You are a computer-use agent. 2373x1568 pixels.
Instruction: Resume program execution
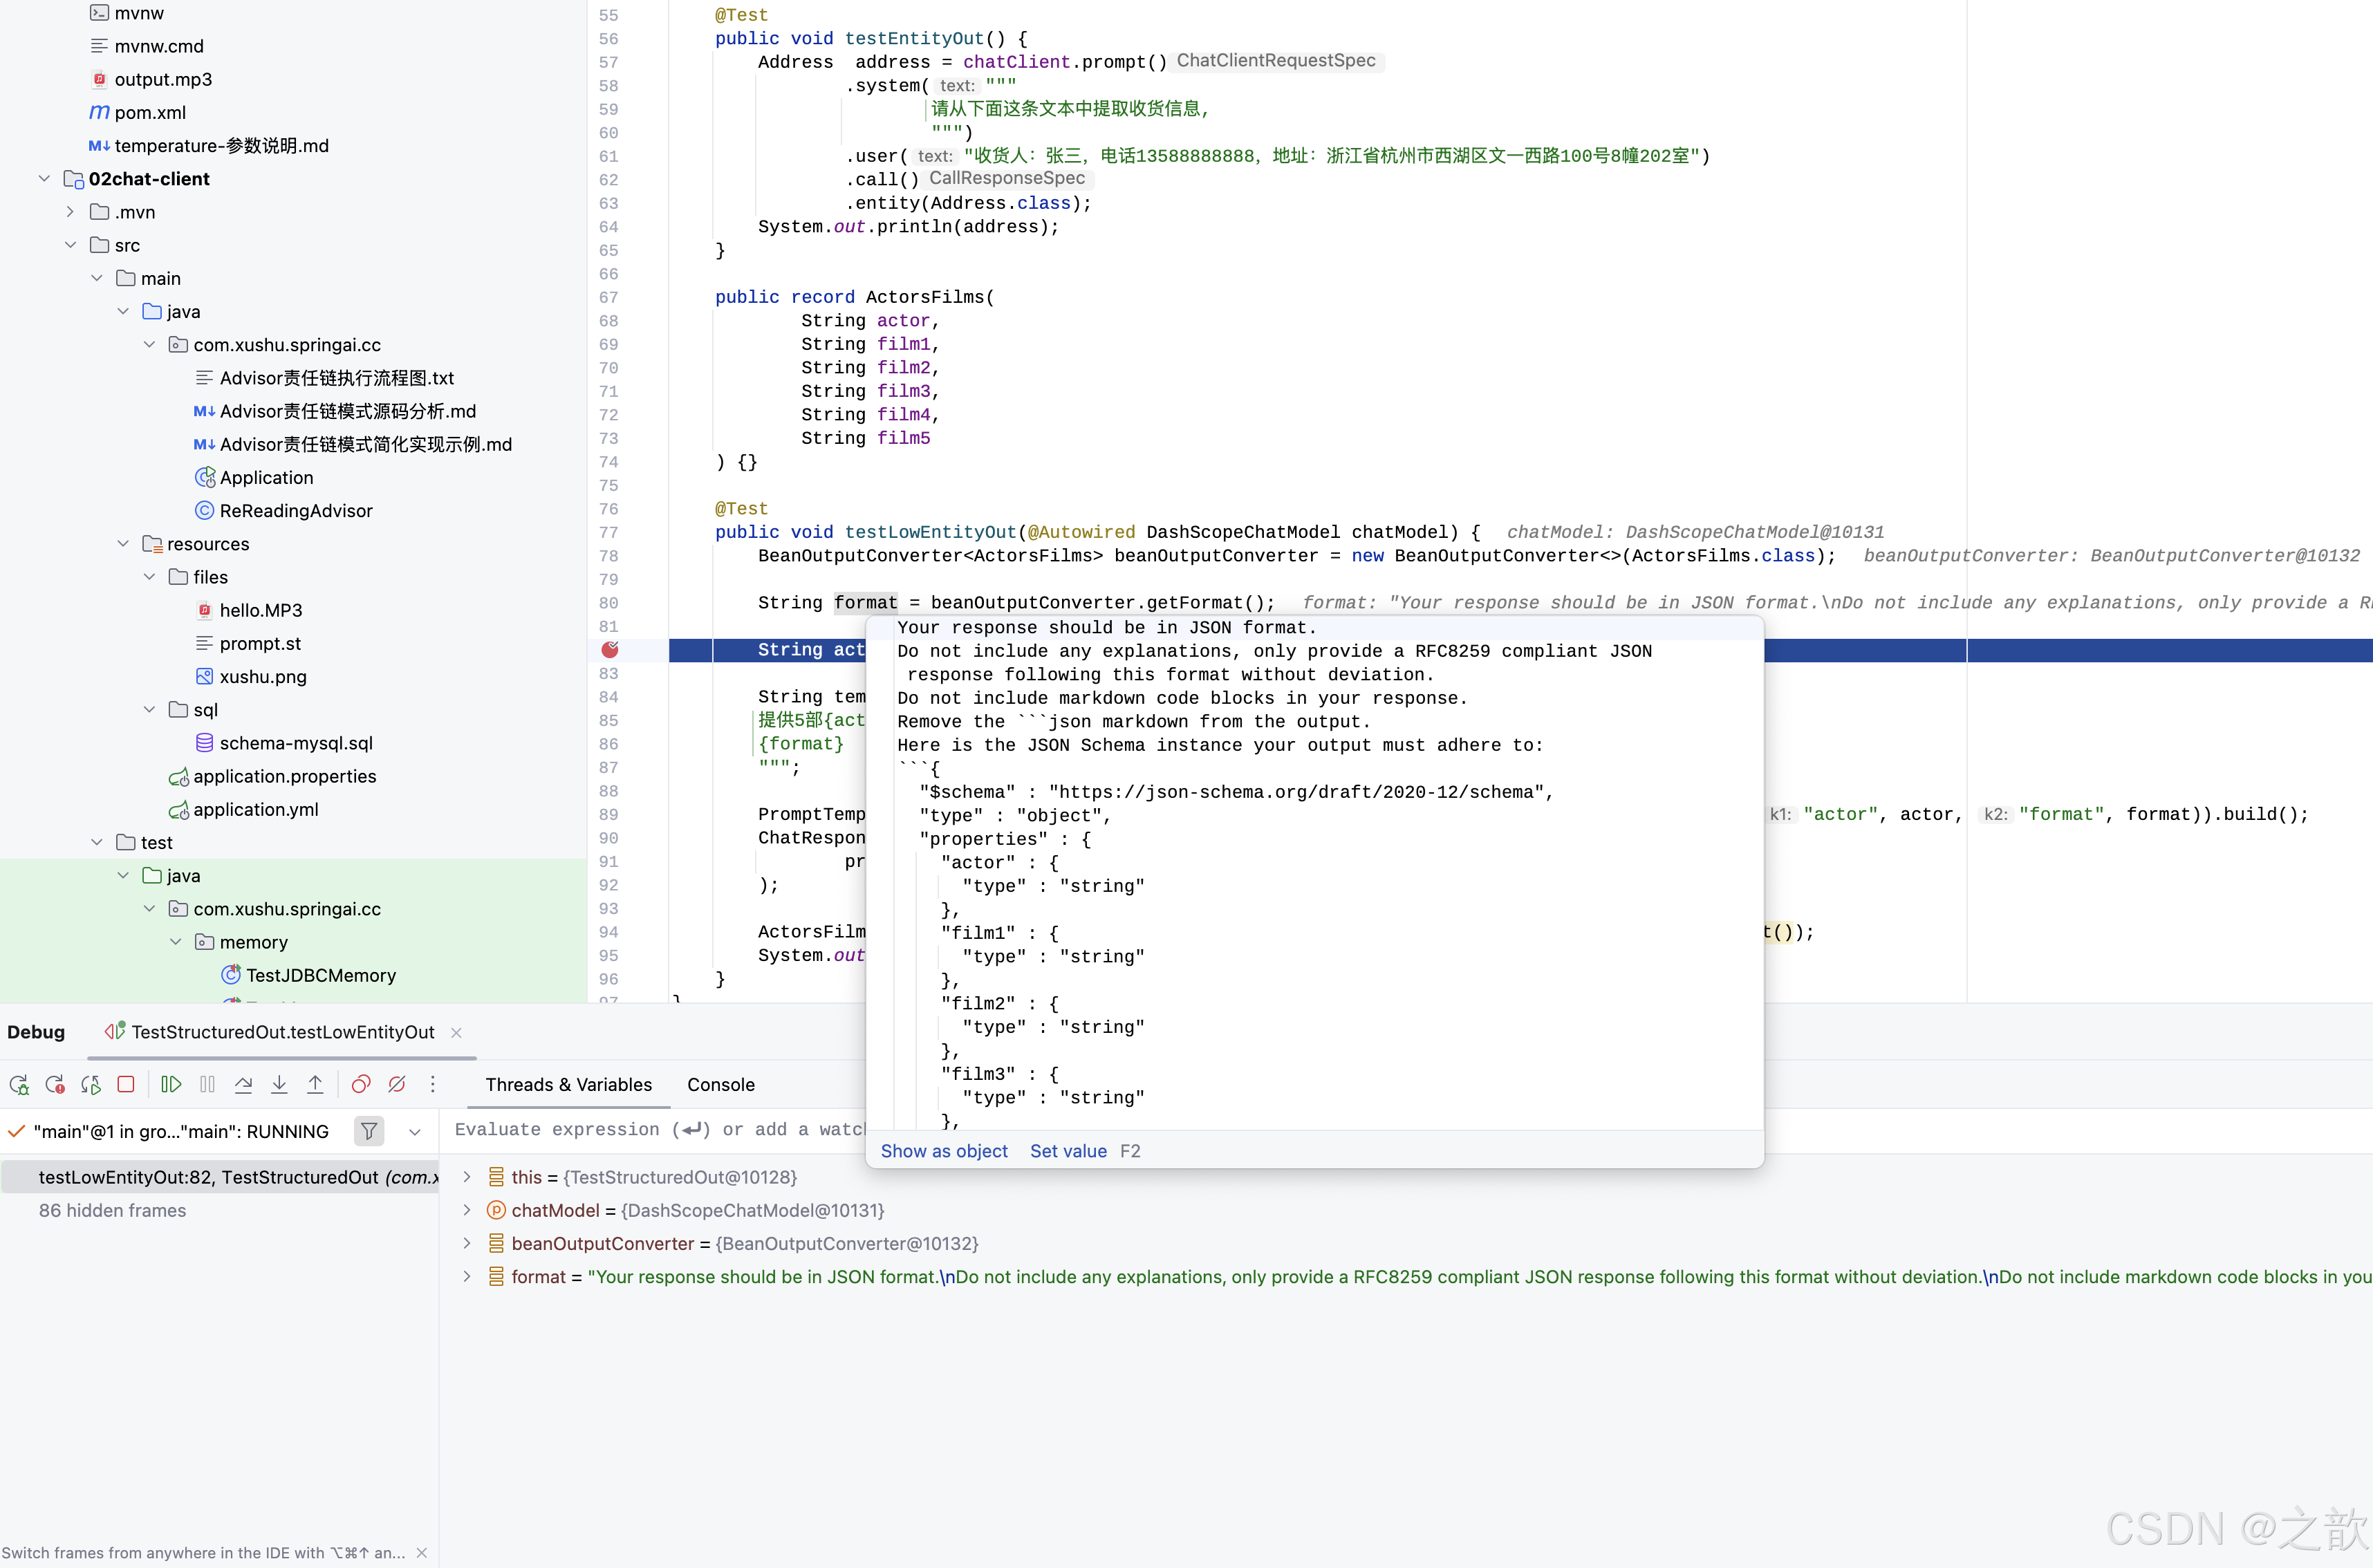[171, 1084]
